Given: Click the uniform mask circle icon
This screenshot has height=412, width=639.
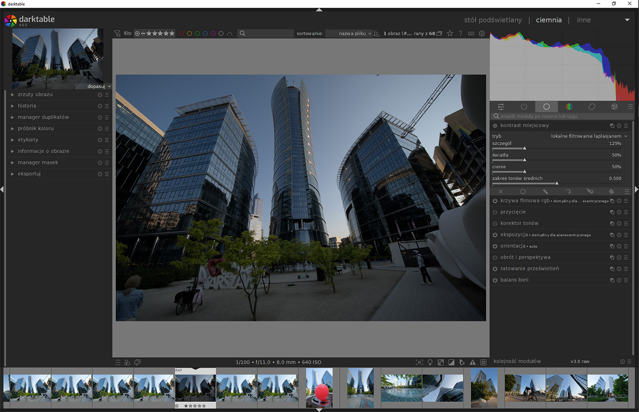Looking at the screenshot, I should click(523, 192).
